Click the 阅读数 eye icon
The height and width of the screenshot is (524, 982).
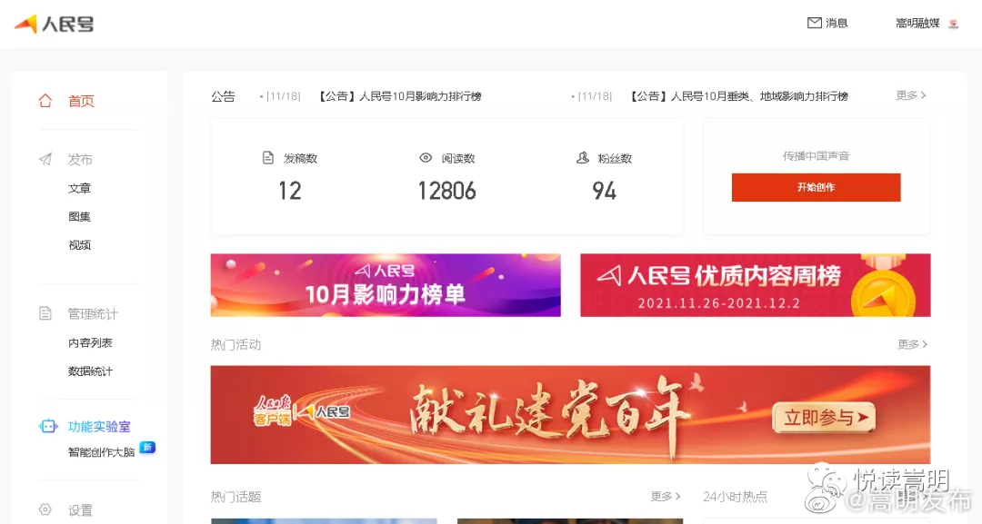point(426,158)
